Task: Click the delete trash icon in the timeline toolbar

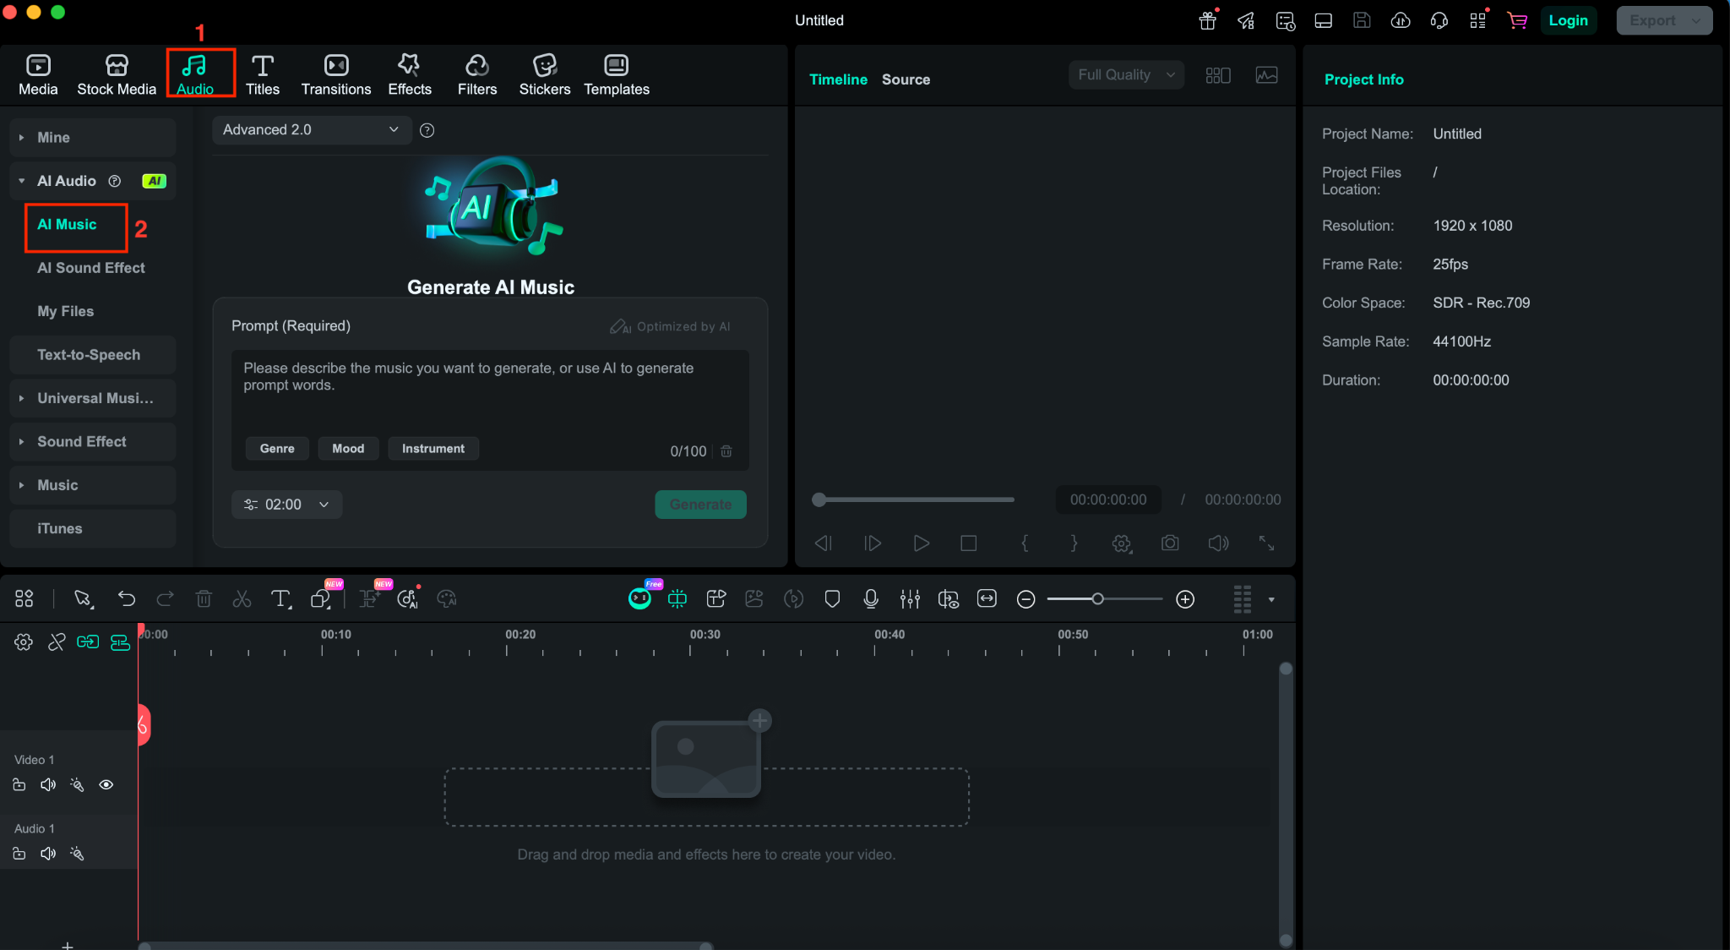Action: coord(204,599)
